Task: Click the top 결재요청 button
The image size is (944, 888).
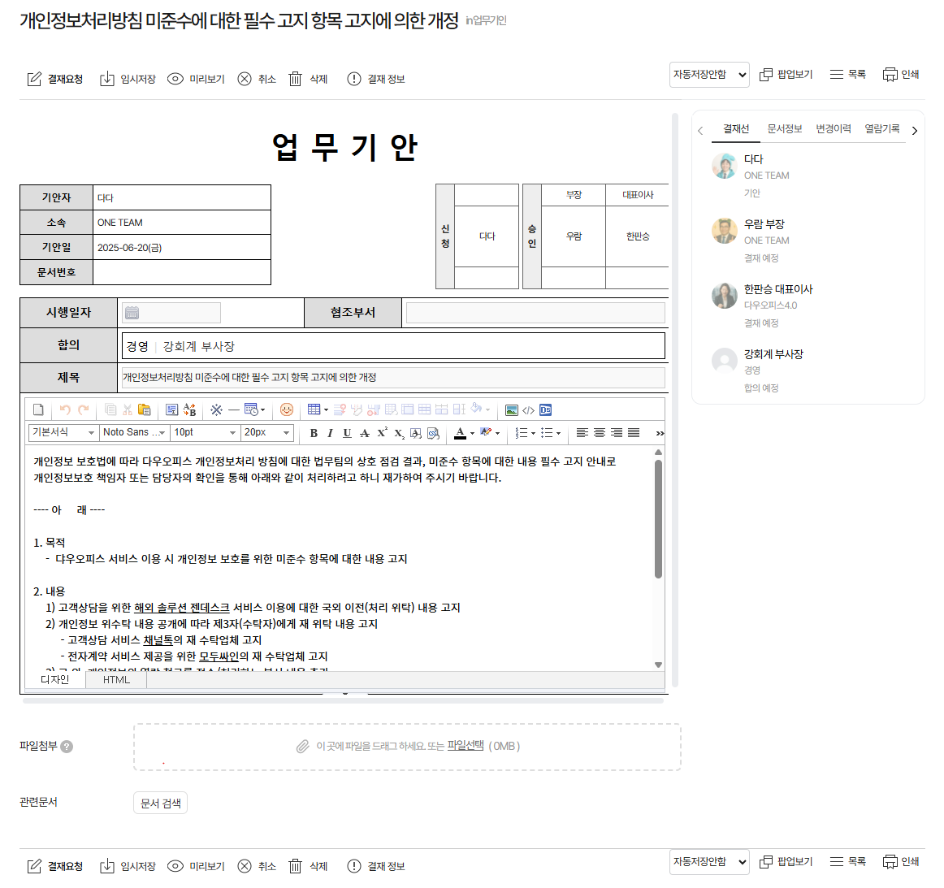Action: click(55, 79)
